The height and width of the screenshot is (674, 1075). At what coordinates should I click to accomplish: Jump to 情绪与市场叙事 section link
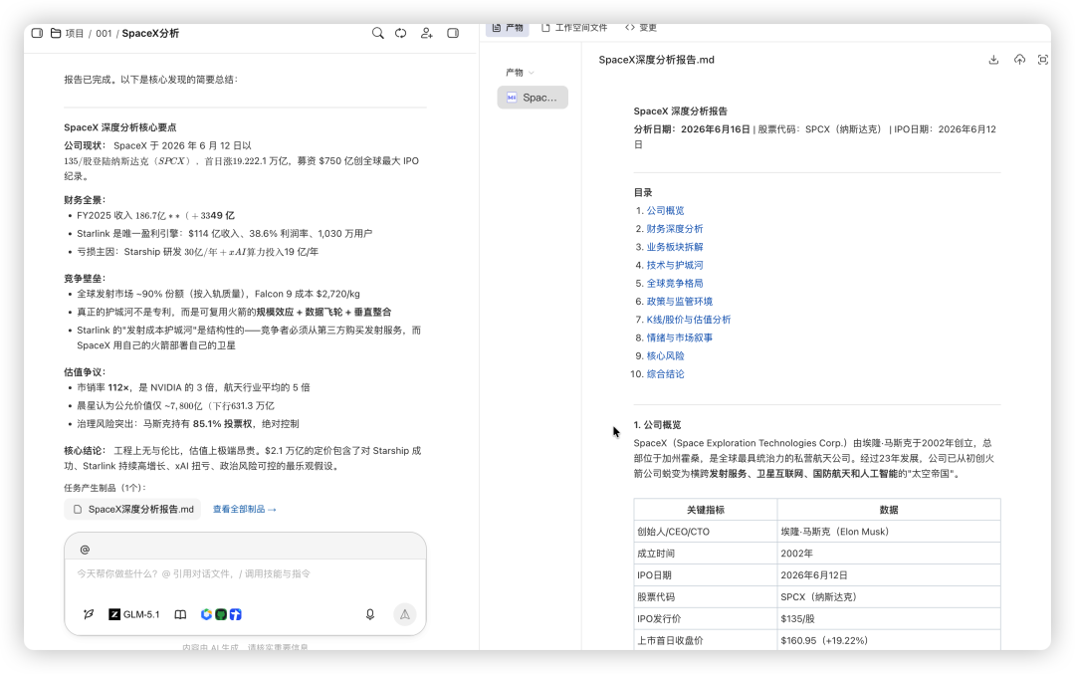(x=680, y=338)
